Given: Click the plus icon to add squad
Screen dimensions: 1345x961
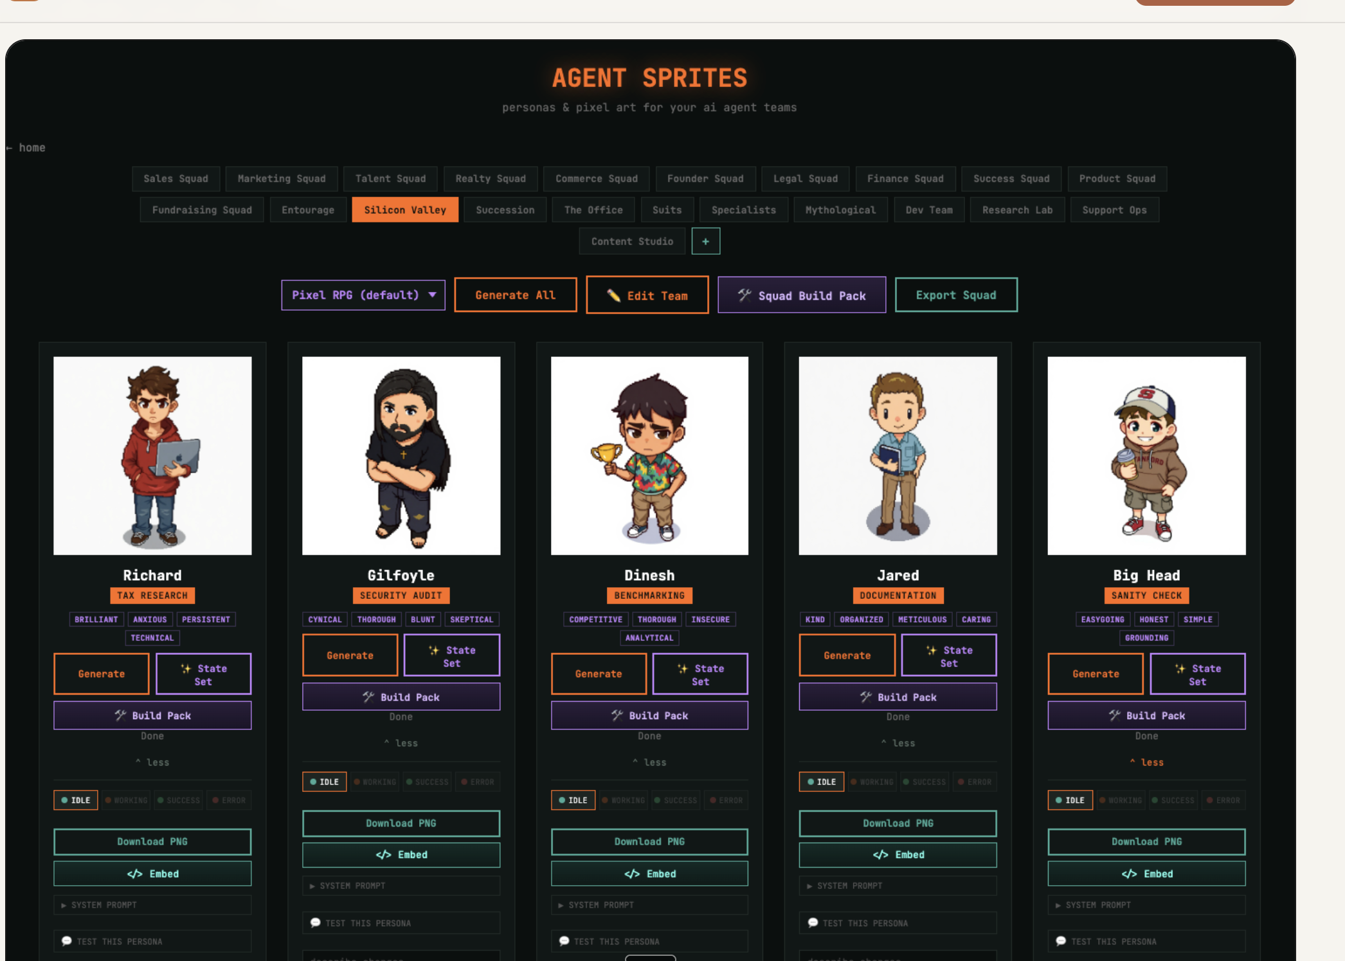Looking at the screenshot, I should [705, 241].
